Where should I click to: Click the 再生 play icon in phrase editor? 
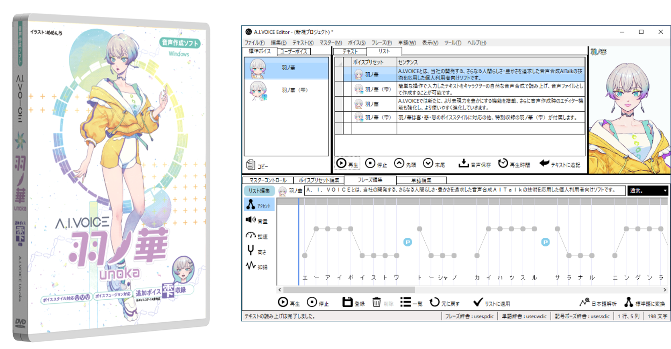click(283, 302)
